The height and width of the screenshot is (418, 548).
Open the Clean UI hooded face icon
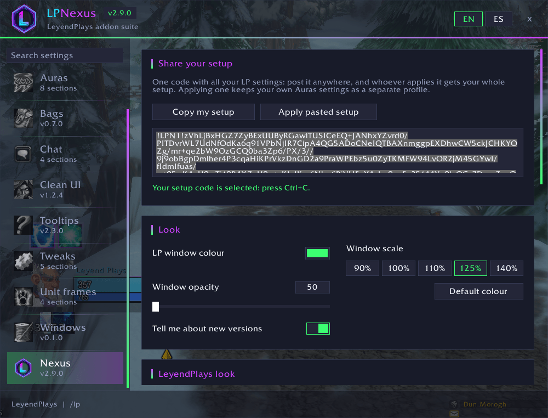(x=24, y=190)
